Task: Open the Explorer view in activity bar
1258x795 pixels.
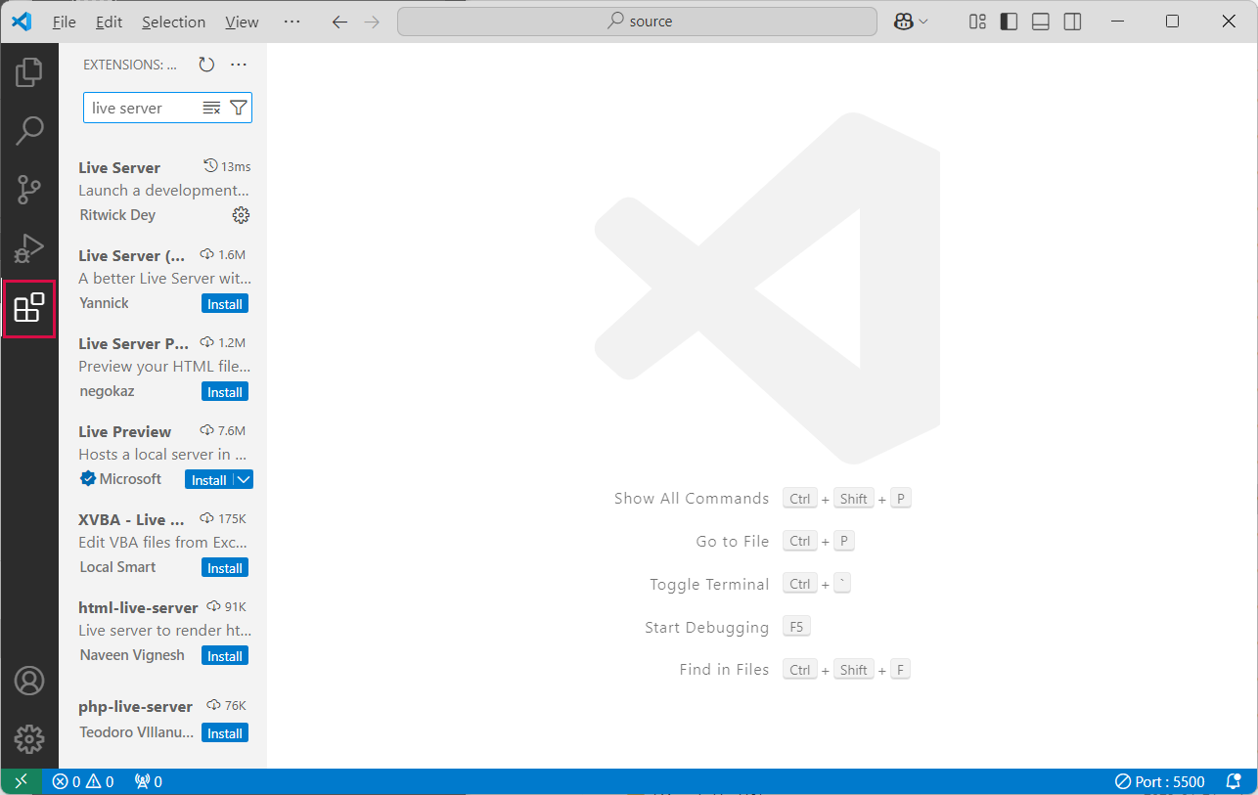Action: [x=29, y=71]
